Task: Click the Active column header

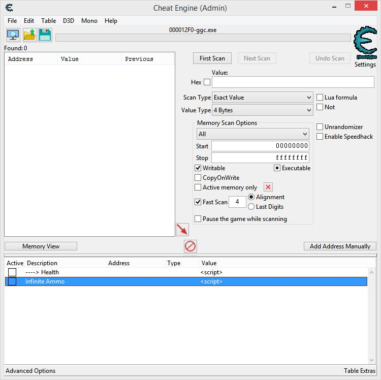Action: [15, 263]
